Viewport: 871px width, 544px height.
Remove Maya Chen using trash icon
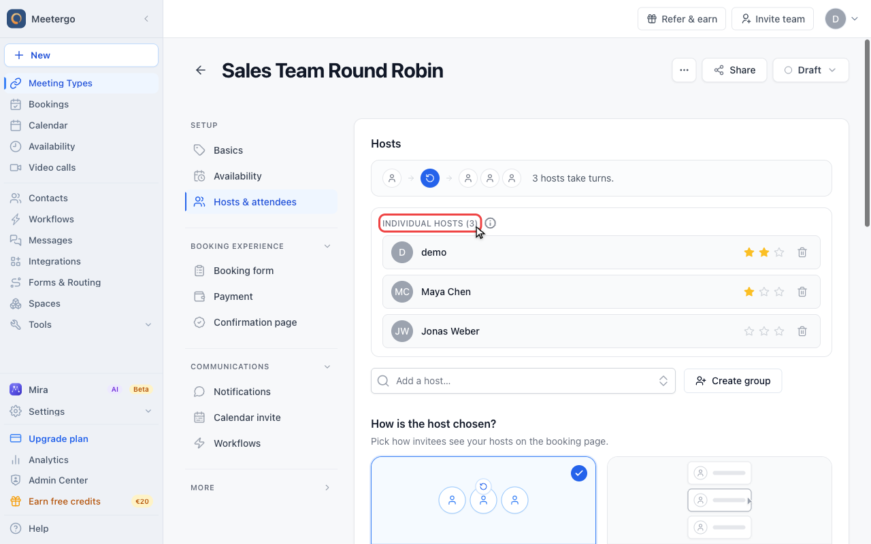point(802,292)
